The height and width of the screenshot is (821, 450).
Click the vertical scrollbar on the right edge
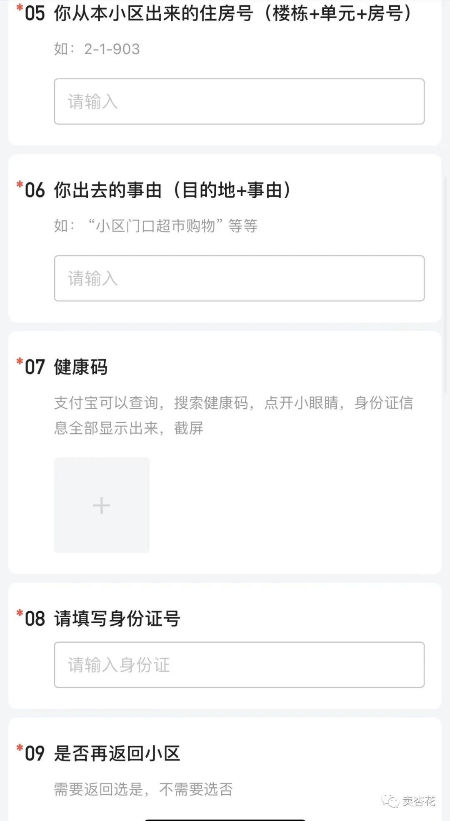(x=445, y=284)
